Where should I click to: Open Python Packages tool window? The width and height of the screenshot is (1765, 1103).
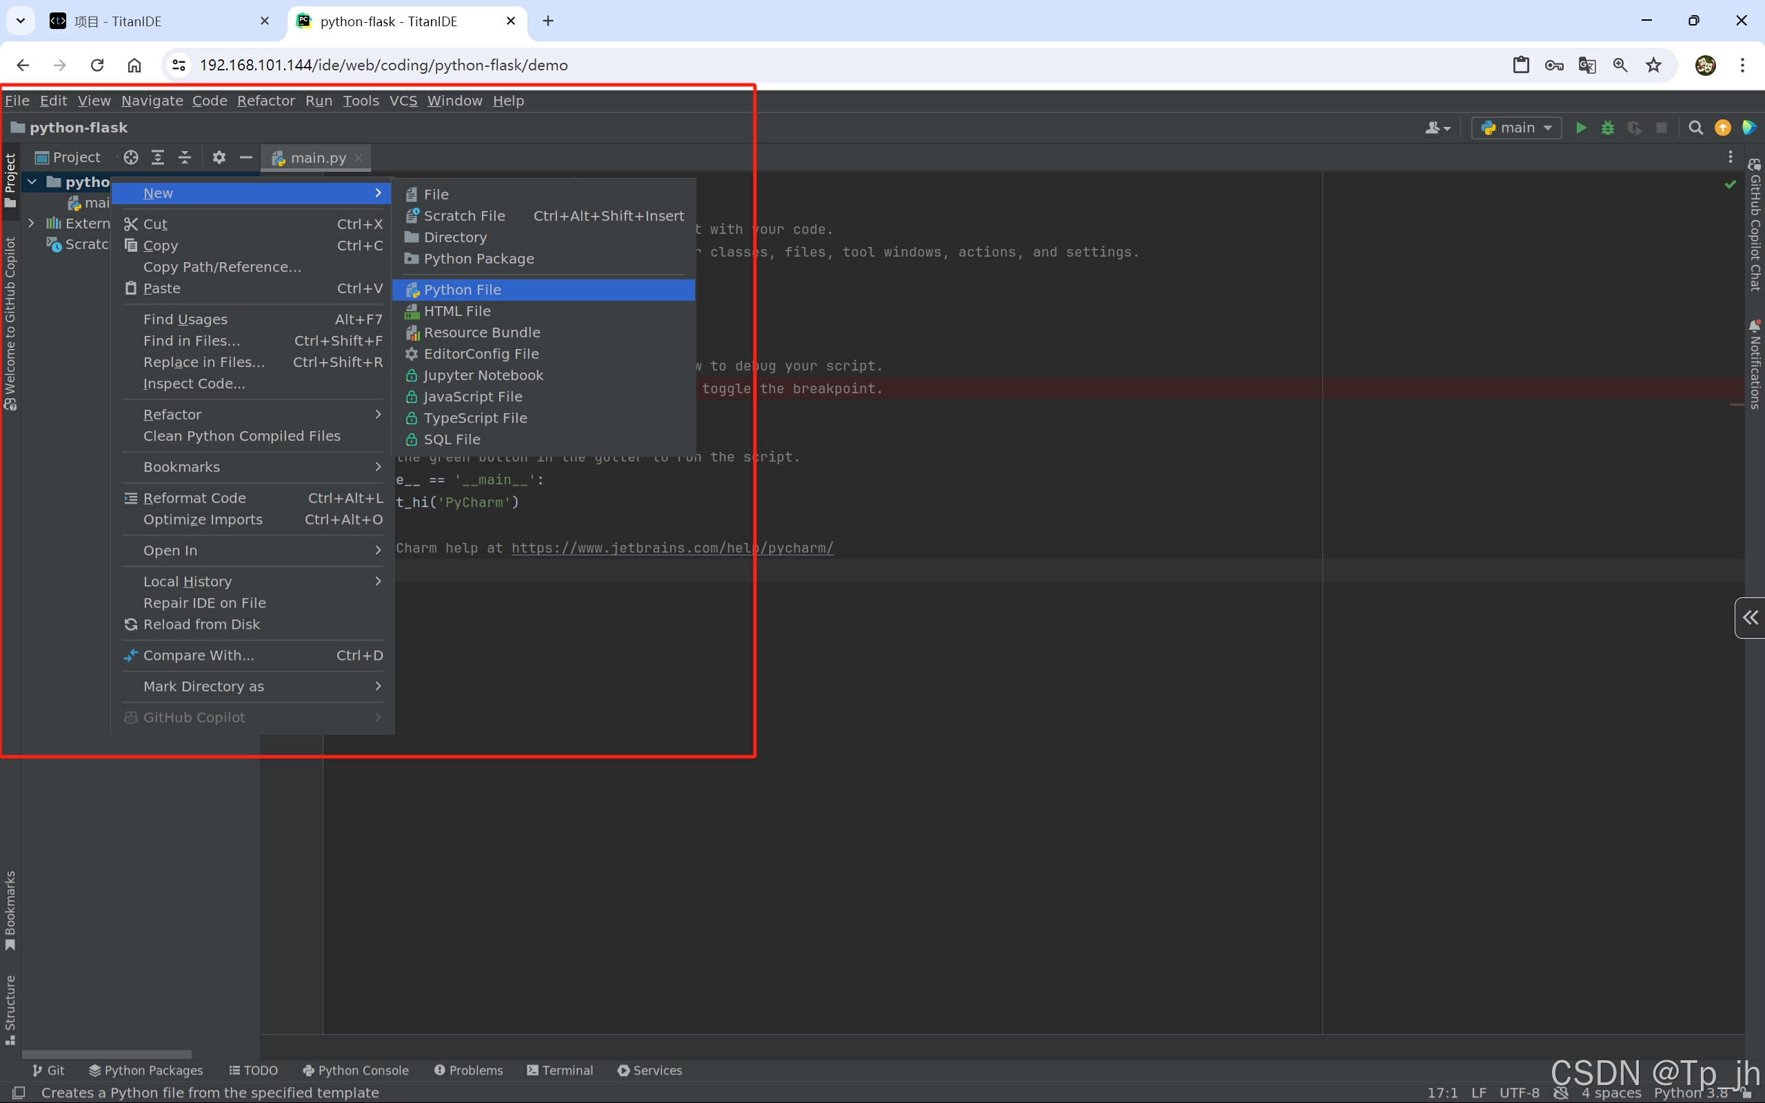click(145, 1070)
